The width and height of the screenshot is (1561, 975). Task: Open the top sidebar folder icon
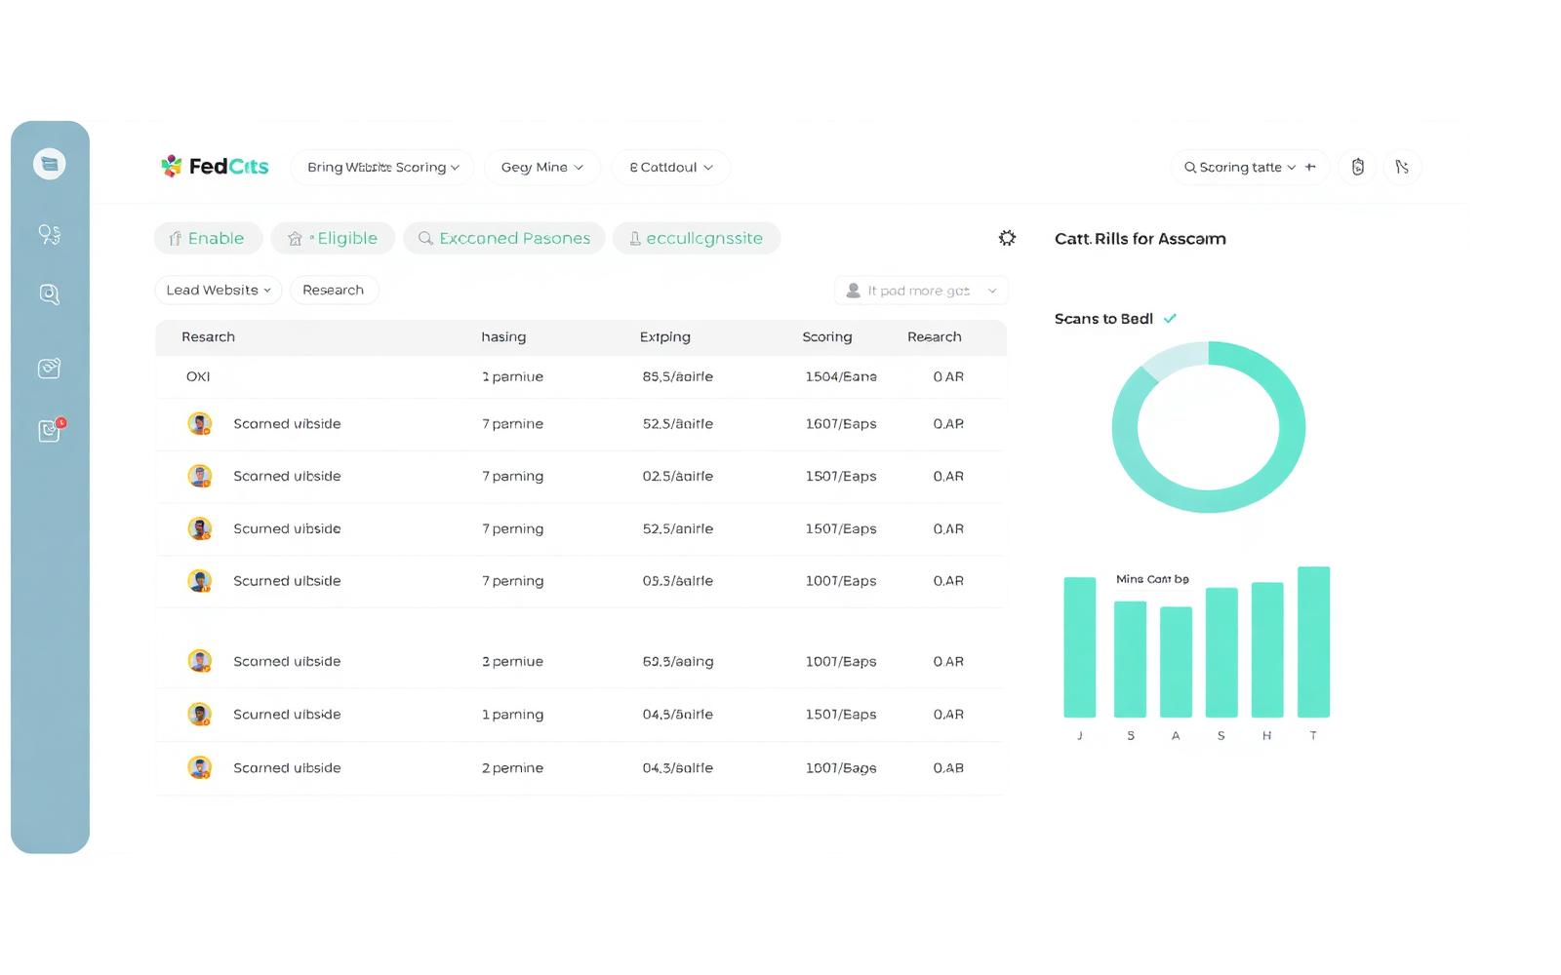50,164
